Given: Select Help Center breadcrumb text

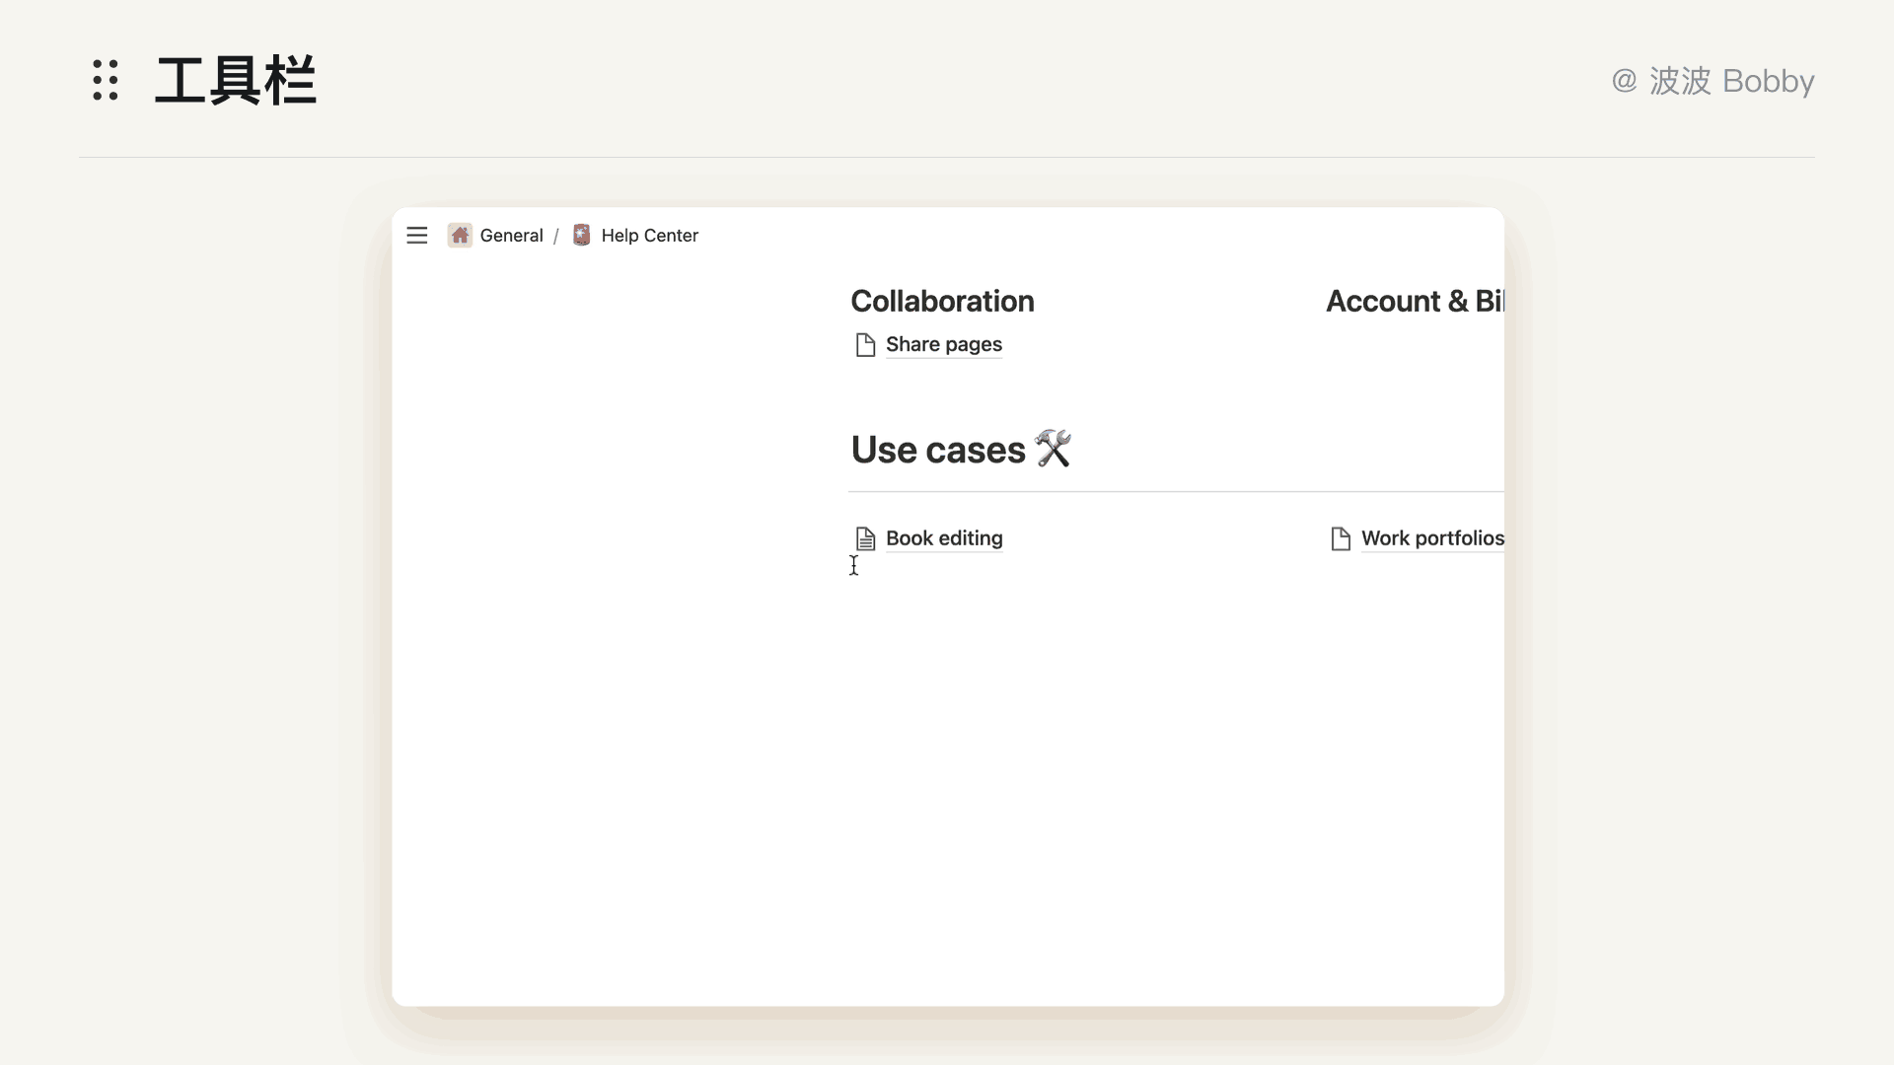Looking at the screenshot, I should (649, 236).
